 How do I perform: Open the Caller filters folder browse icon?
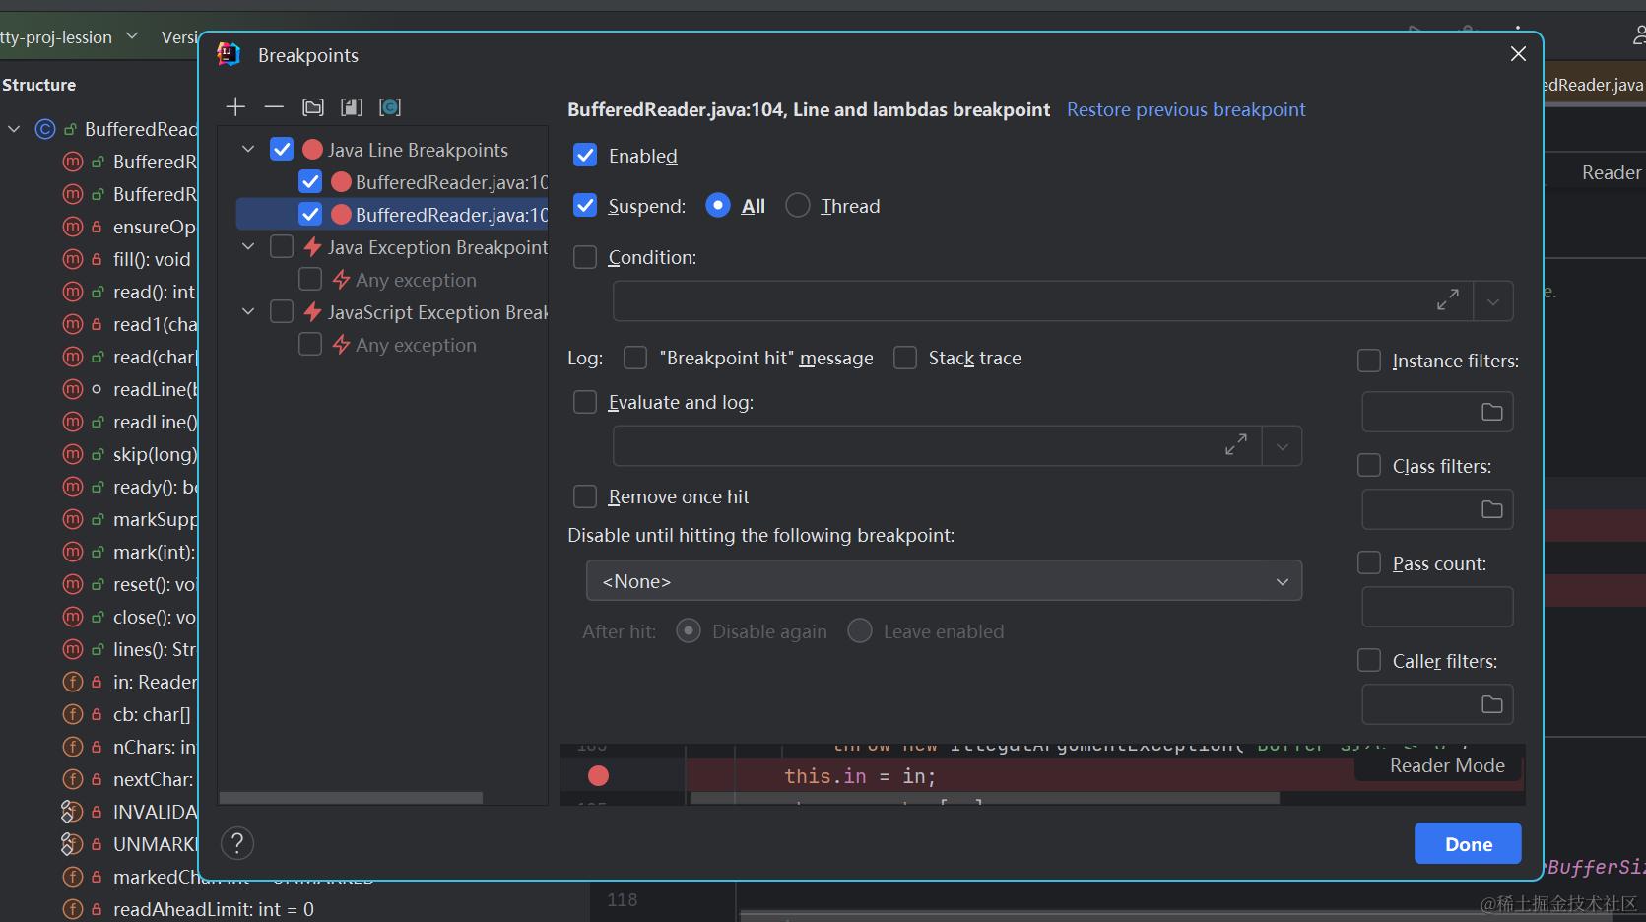pyautogui.click(x=1492, y=704)
